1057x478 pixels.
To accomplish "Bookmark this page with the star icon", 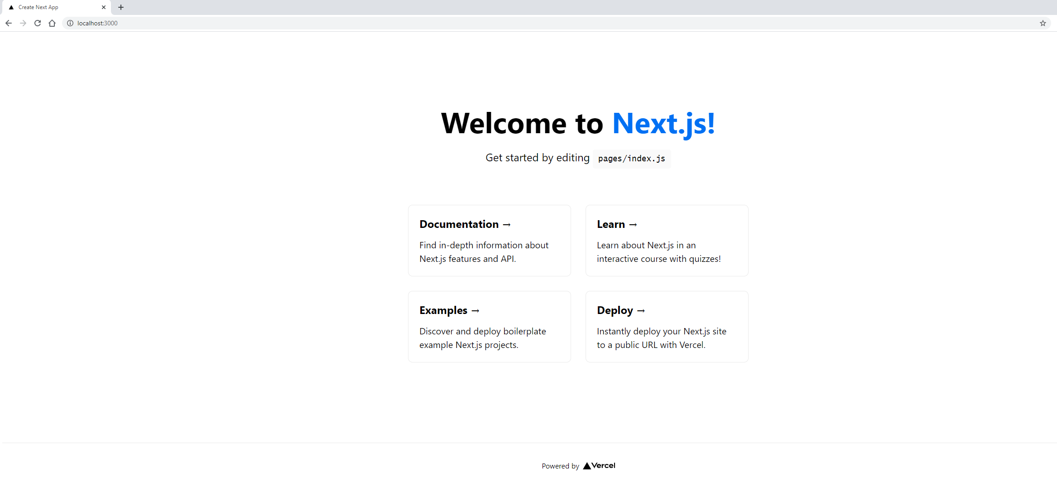I will coord(1043,23).
